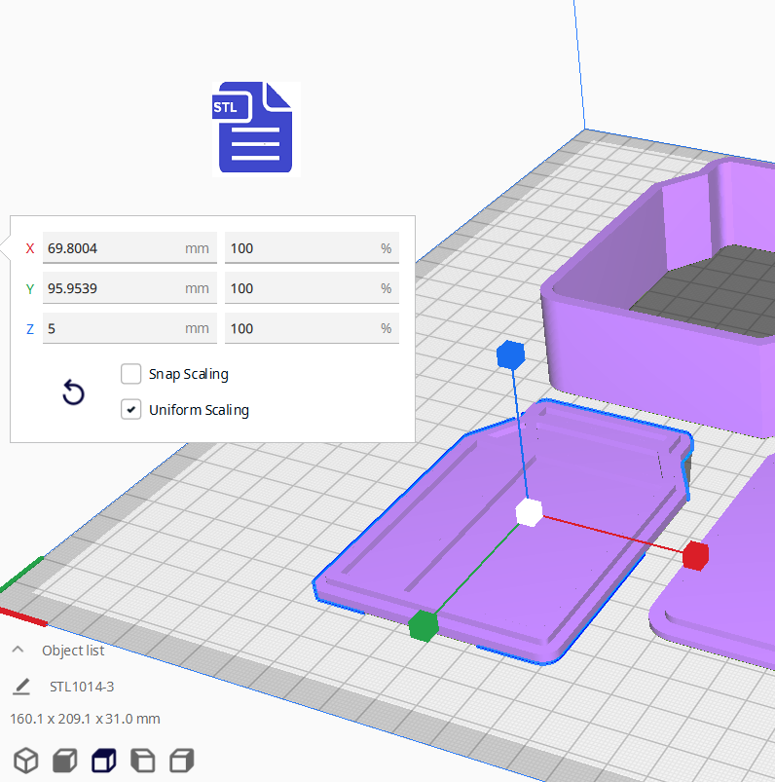The width and height of the screenshot is (775, 782).
Task: Click the Z height field showing 5
Action: tap(113, 328)
